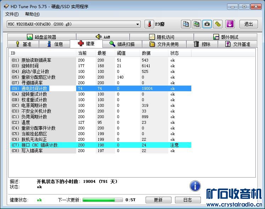Sort by the 当前 column header
The image size is (265, 209).
(x=86, y=53)
